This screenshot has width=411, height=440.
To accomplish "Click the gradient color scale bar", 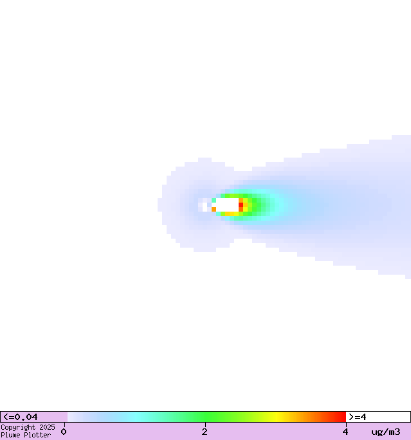I will point(206,417).
